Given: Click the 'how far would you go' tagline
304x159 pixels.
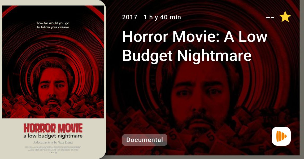Looking at the screenshot, I should pyautogui.click(x=53, y=25).
